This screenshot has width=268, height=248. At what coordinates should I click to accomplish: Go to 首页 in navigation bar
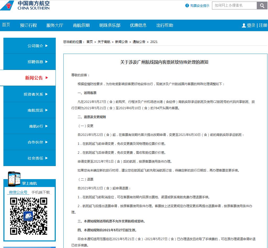6,25
